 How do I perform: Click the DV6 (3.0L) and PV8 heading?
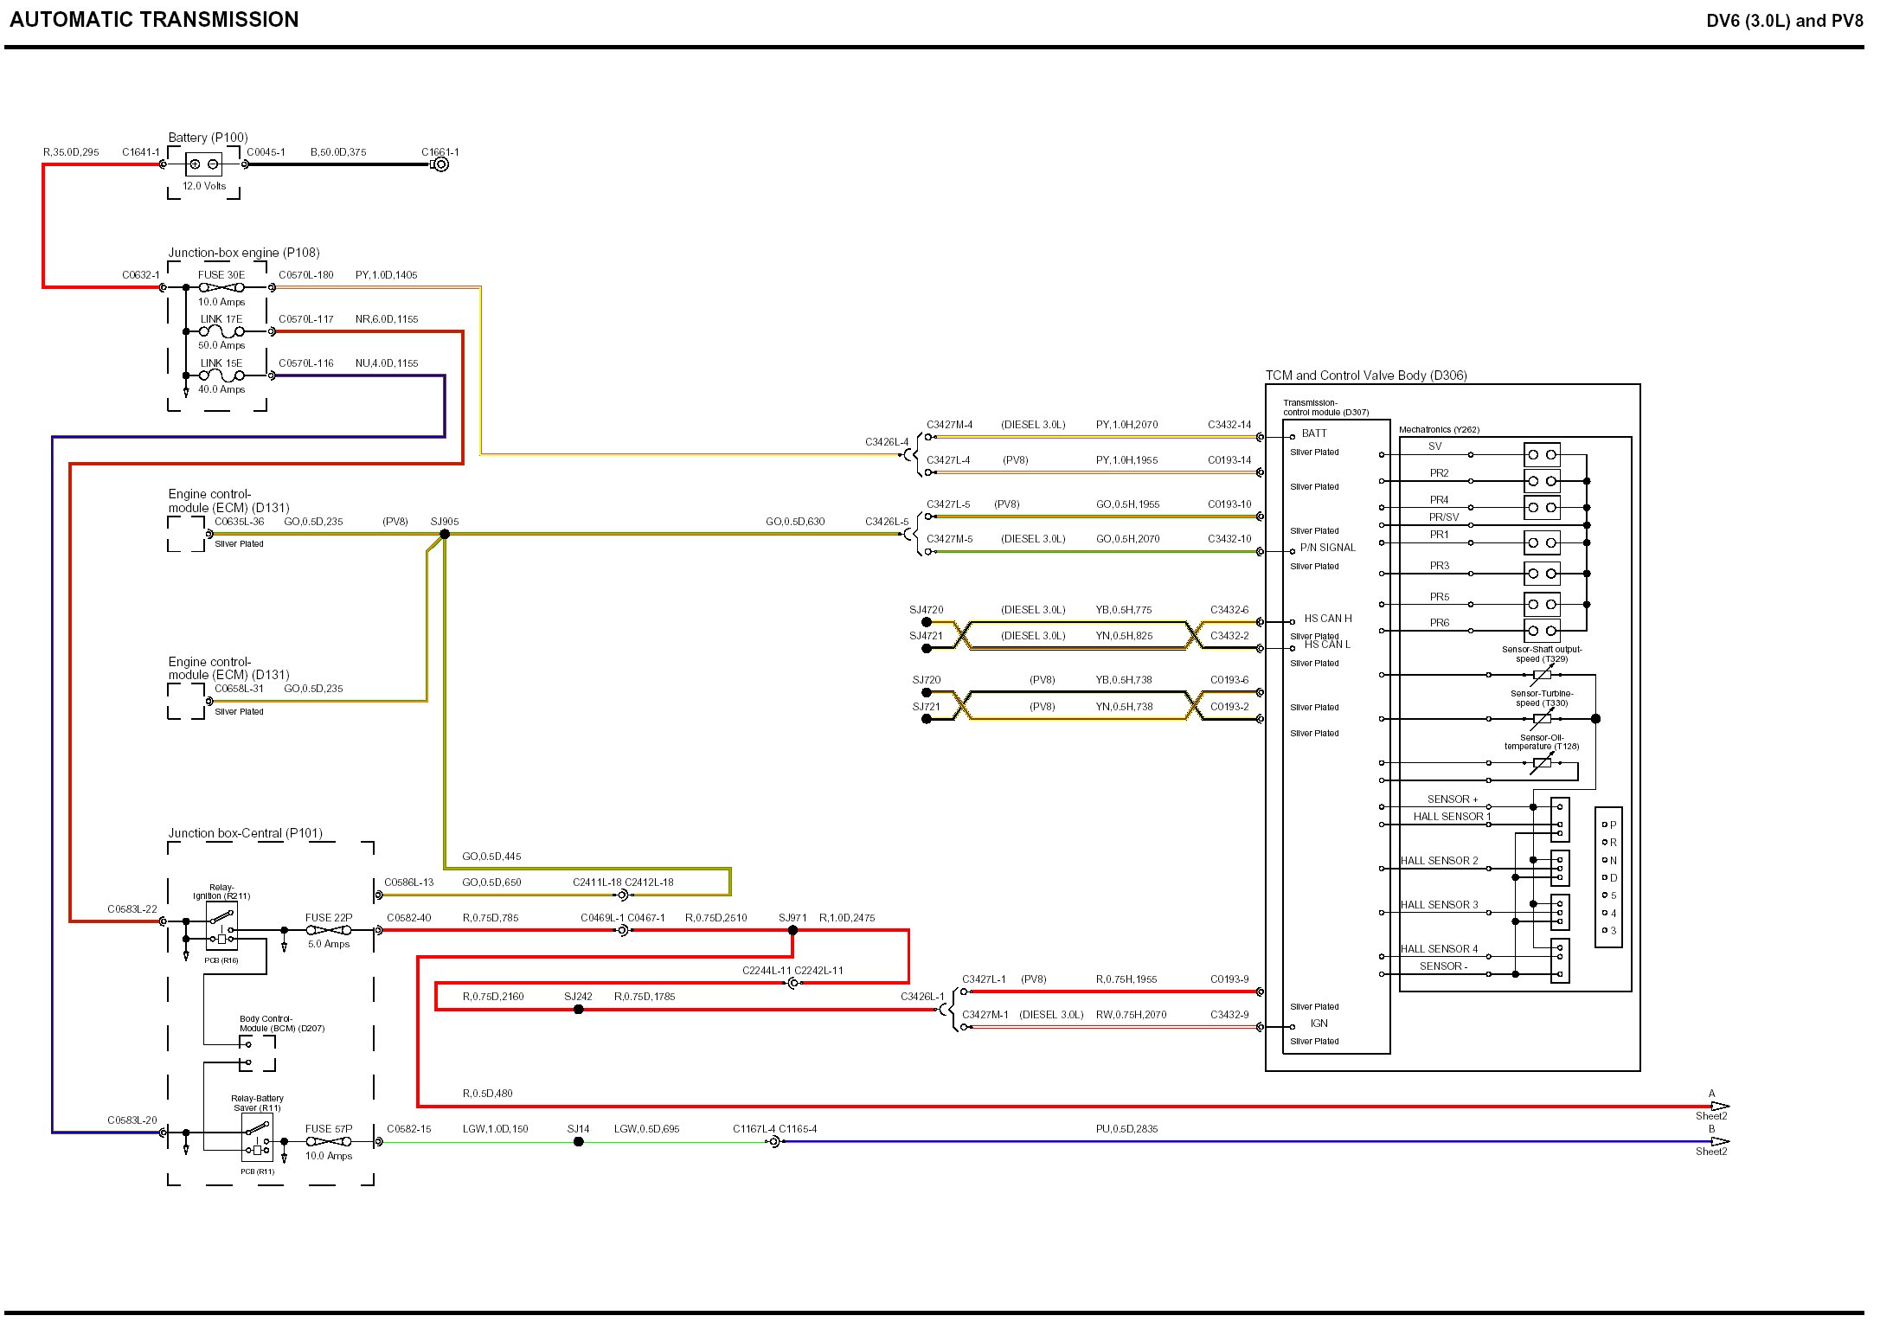pyautogui.click(x=1784, y=21)
